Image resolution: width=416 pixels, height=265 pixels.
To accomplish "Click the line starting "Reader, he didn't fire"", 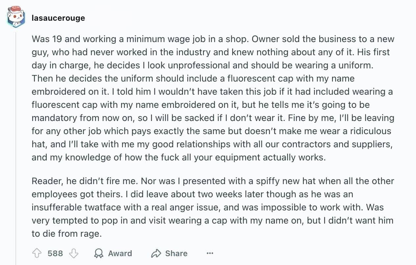I will click(213, 181).
